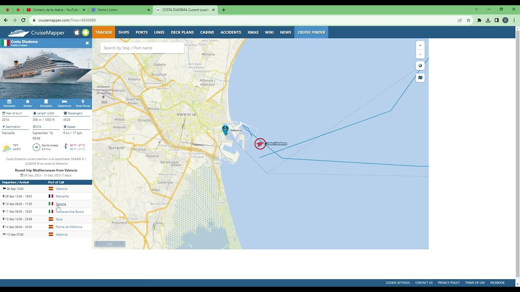
Task: Open the browser downloads icon
Action: [488, 20]
